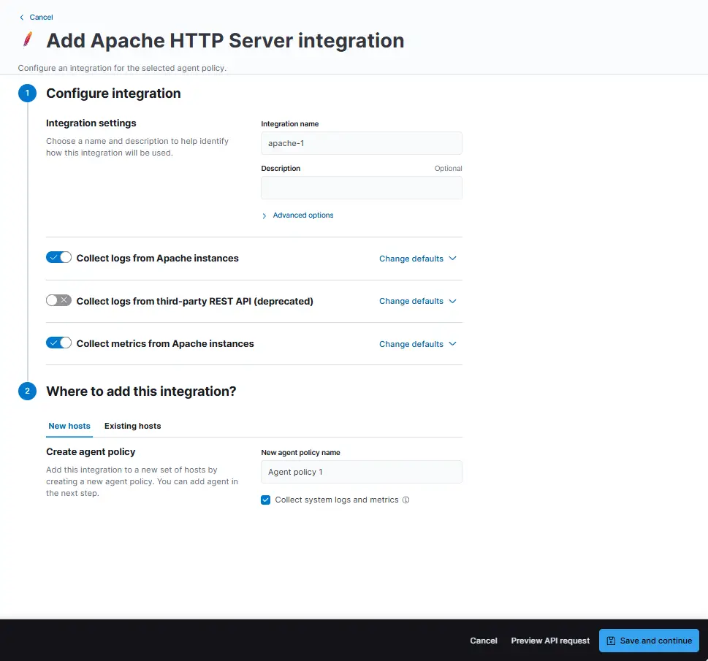The image size is (708, 661).
Task: Open Preview API request
Action: point(550,641)
